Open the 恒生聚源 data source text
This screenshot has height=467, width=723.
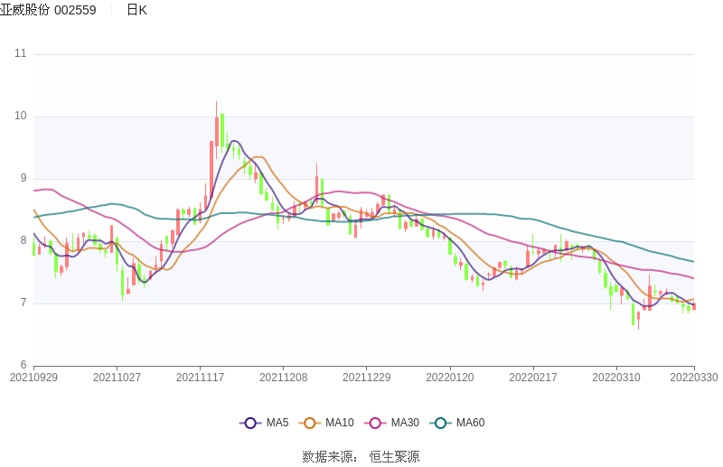394,456
